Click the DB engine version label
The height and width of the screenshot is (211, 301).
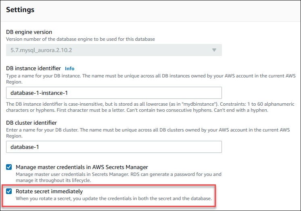[29, 32]
